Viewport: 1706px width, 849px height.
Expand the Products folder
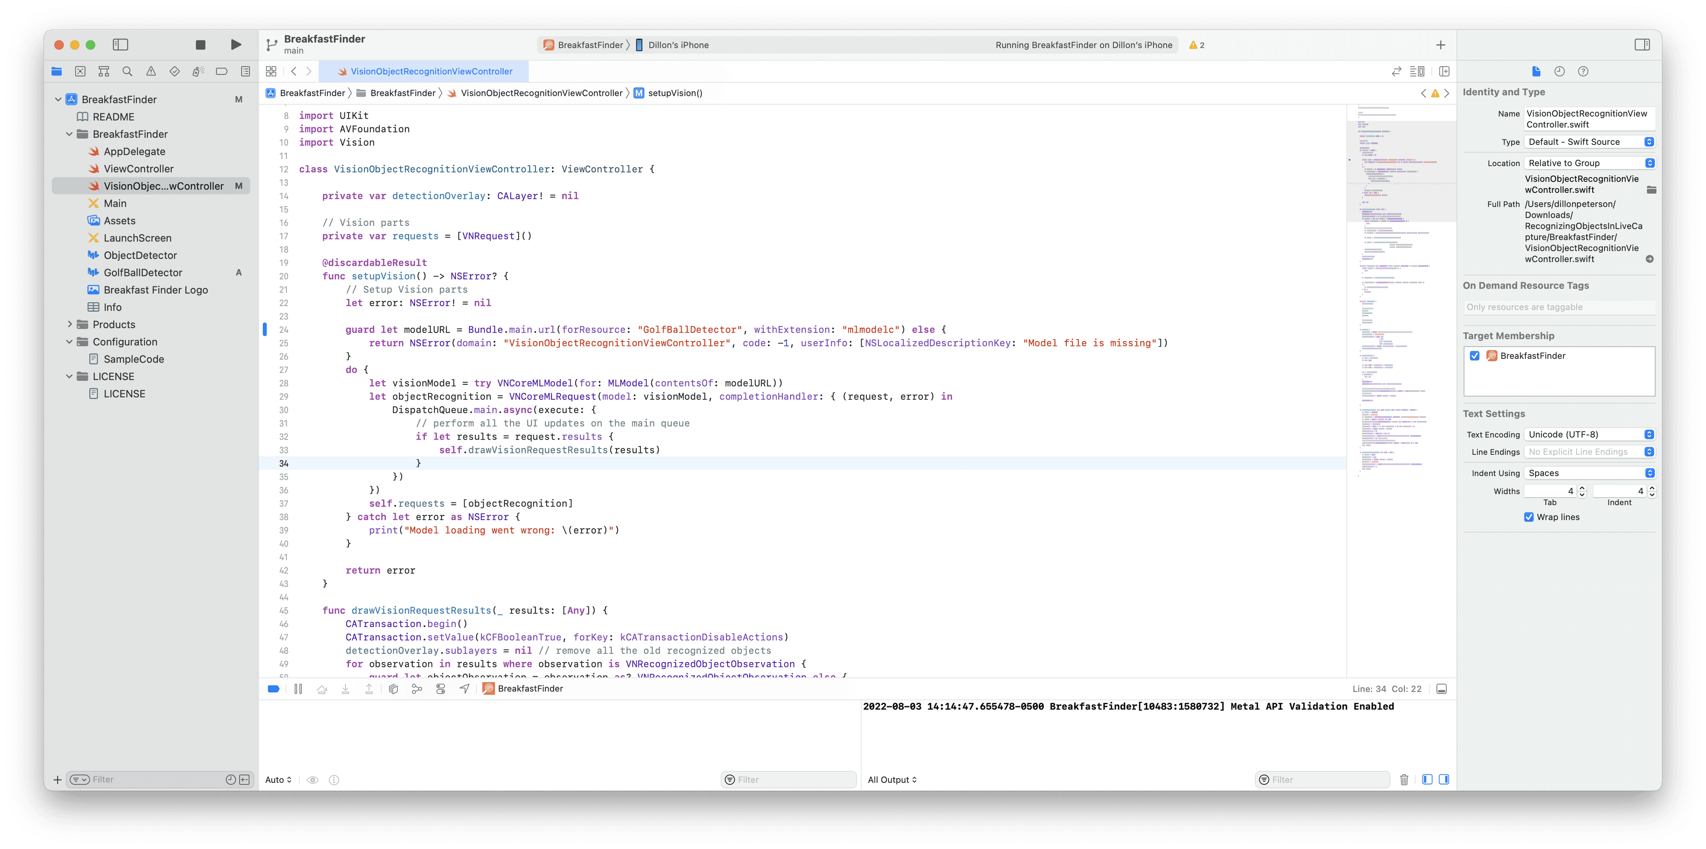[70, 324]
